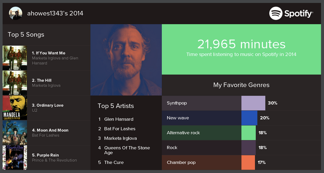Click the "ahowes1343's 2014" title
This screenshot has height=173, width=324.
(x=55, y=13)
